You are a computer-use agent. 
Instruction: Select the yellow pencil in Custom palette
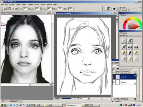pyautogui.click(x=136, y=53)
